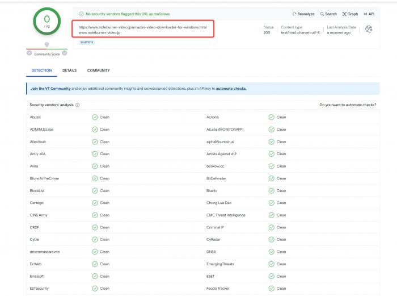Click the Clean check icon for Certego
The height and width of the screenshot is (296, 397).
pos(95,203)
